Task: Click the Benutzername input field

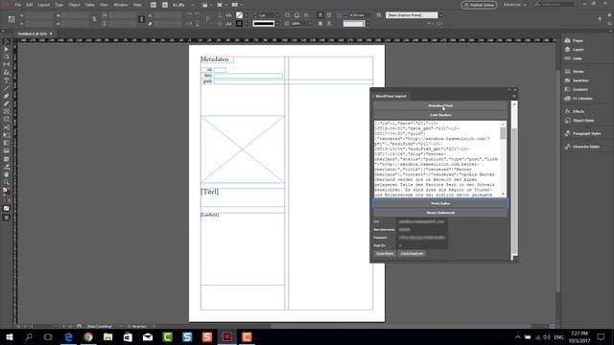Action: (422, 230)
